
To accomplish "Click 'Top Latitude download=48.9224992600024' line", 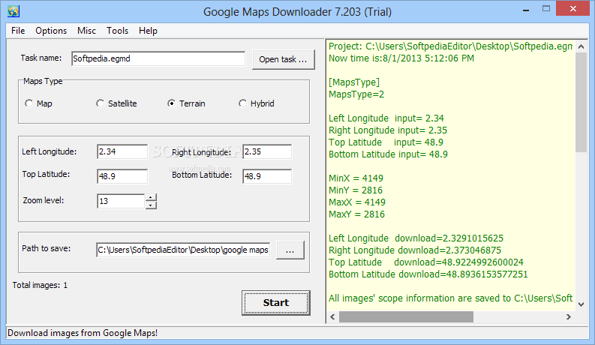I will [x=426, y=262].
